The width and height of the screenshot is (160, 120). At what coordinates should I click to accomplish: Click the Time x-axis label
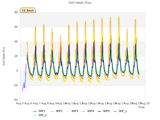(141, 107)
